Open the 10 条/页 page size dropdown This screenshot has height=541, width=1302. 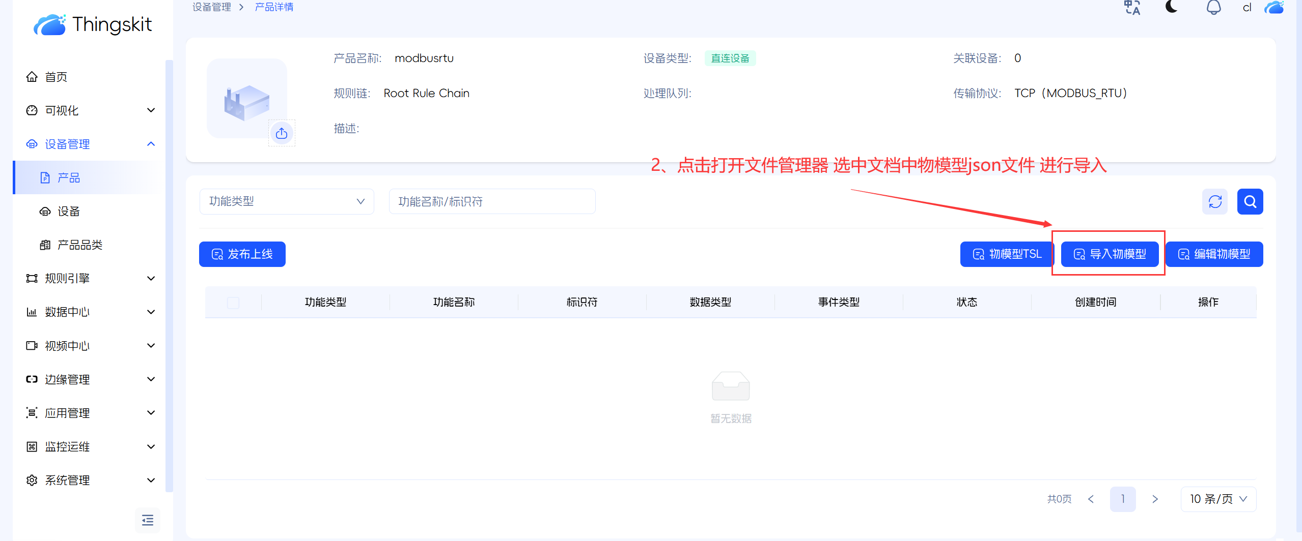pos(1218,499)
